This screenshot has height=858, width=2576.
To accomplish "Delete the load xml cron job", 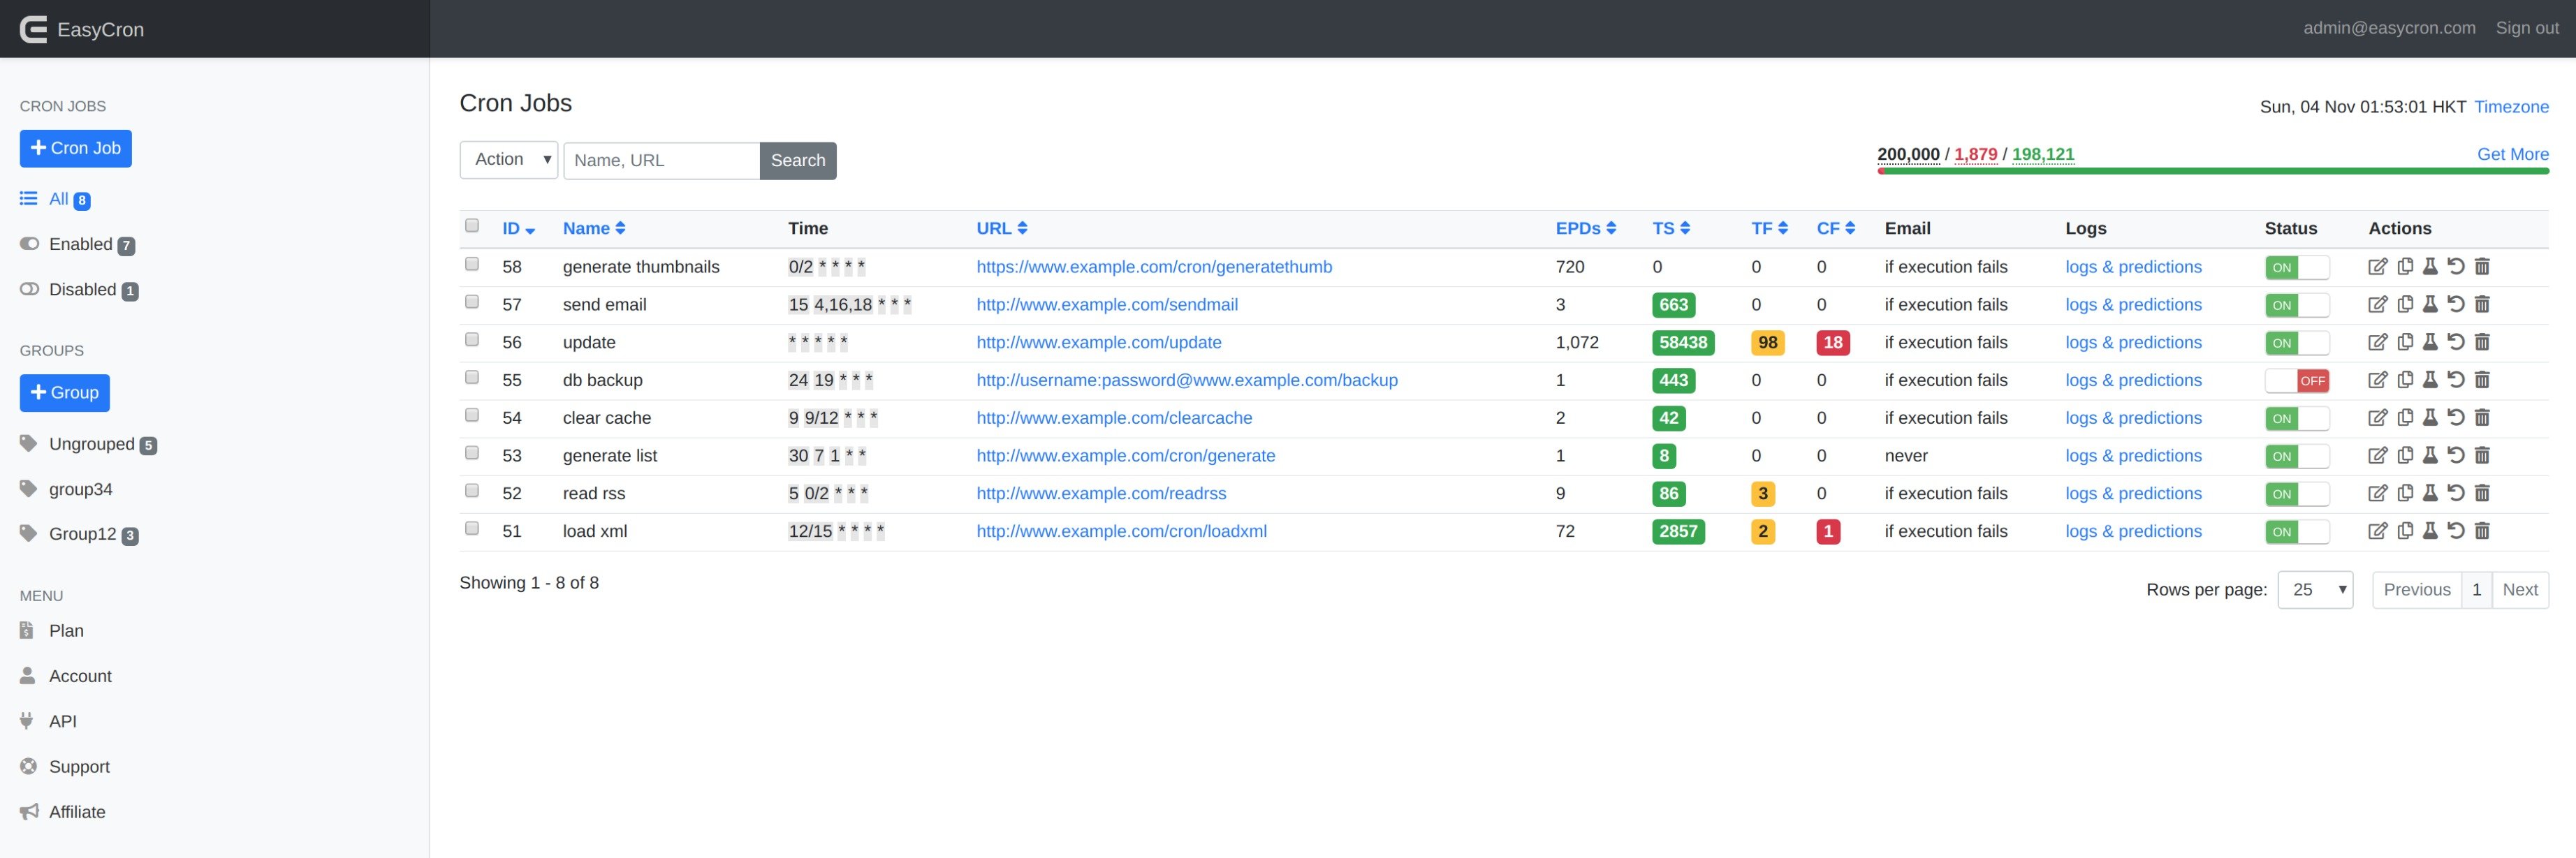I will click(x=2482, y=531).
